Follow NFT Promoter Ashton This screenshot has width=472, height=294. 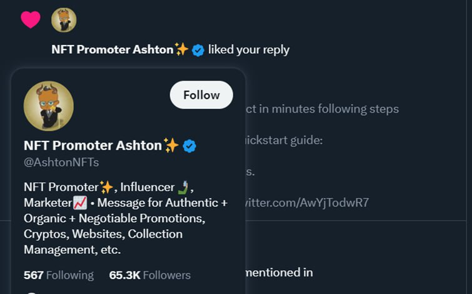point(201,95)
